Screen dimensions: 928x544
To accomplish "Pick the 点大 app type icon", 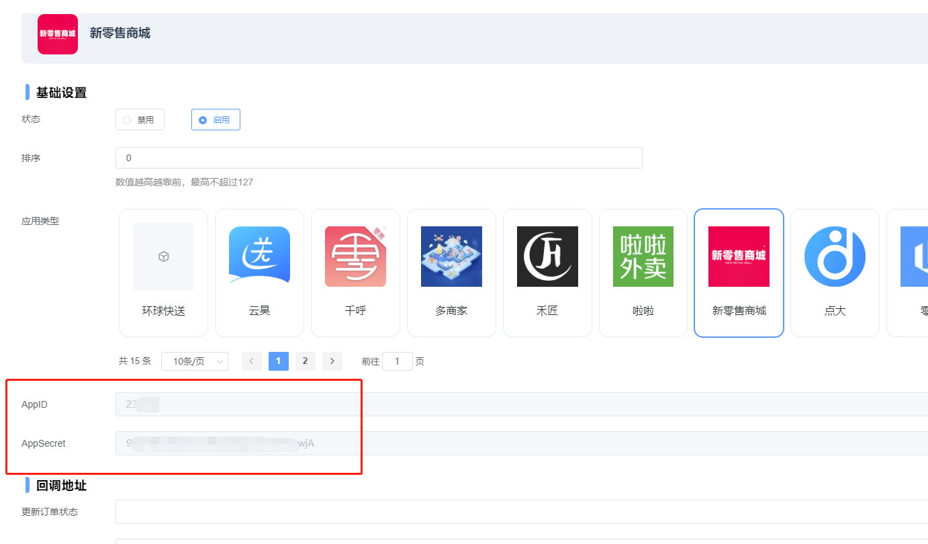I will (x=835, y=257).
